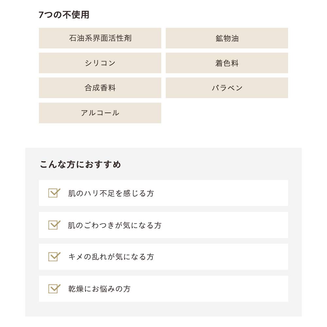Select the パラベン tag box
The image size is (327, 327).
(x=227, y=88)
